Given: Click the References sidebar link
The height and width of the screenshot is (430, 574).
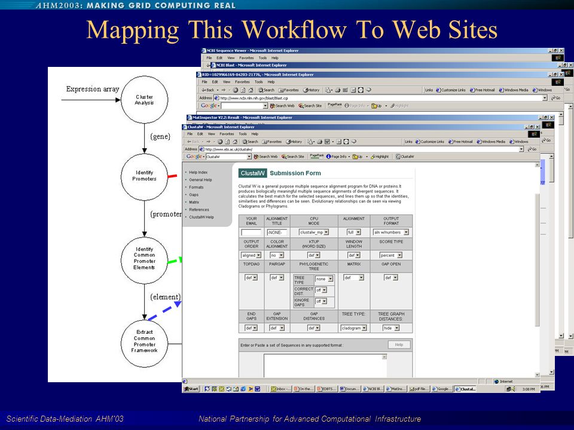Looking at the screenshot, I should 199,210.
